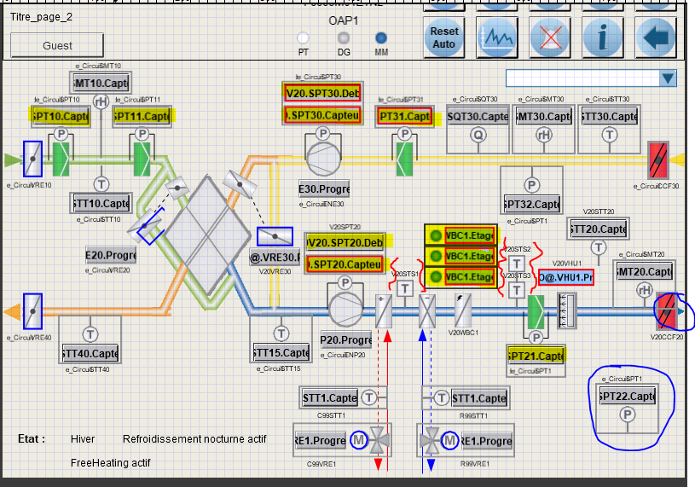Click the SPT22.Capte sensor value field

[627, 396]
